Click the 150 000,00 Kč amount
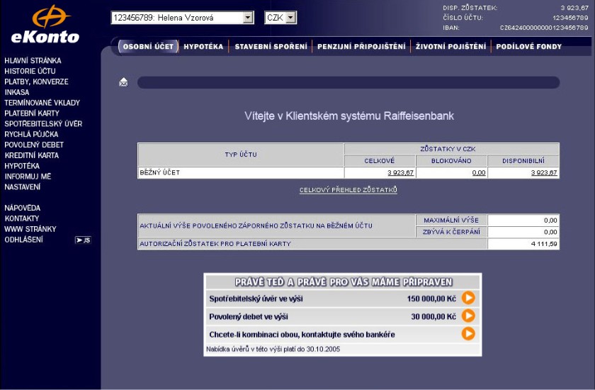 coord(431,299)
